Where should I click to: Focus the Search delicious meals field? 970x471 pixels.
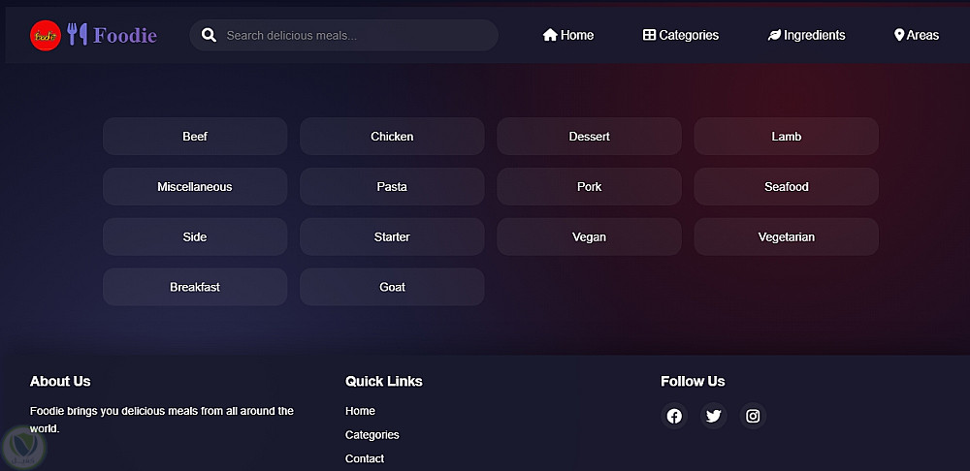tap(354, 36)
